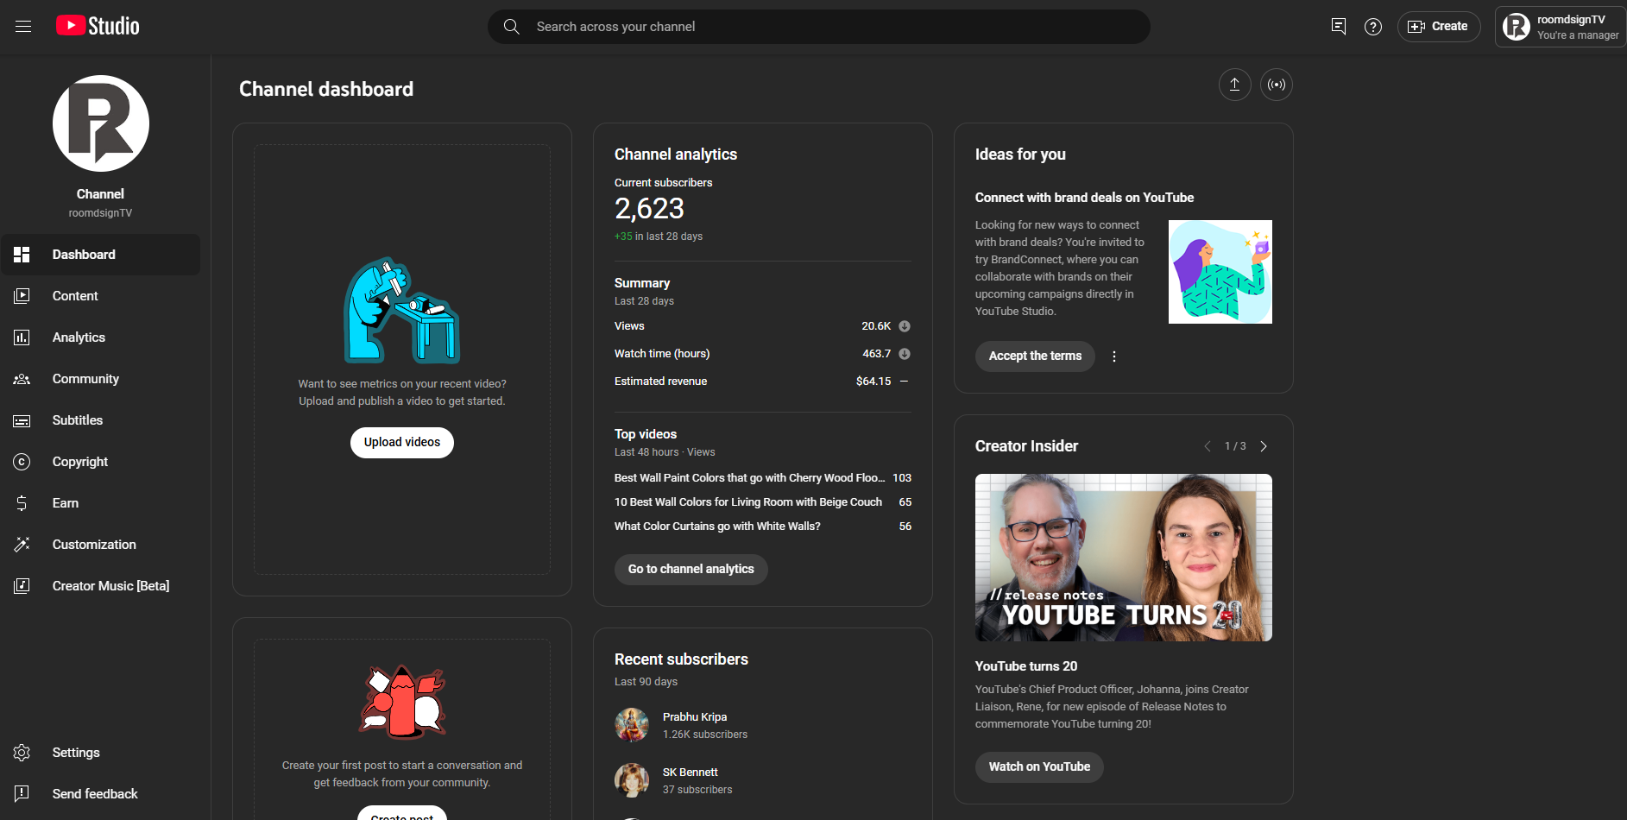
Task: Open the hamburger navigation menu
Action: point(23,27)
